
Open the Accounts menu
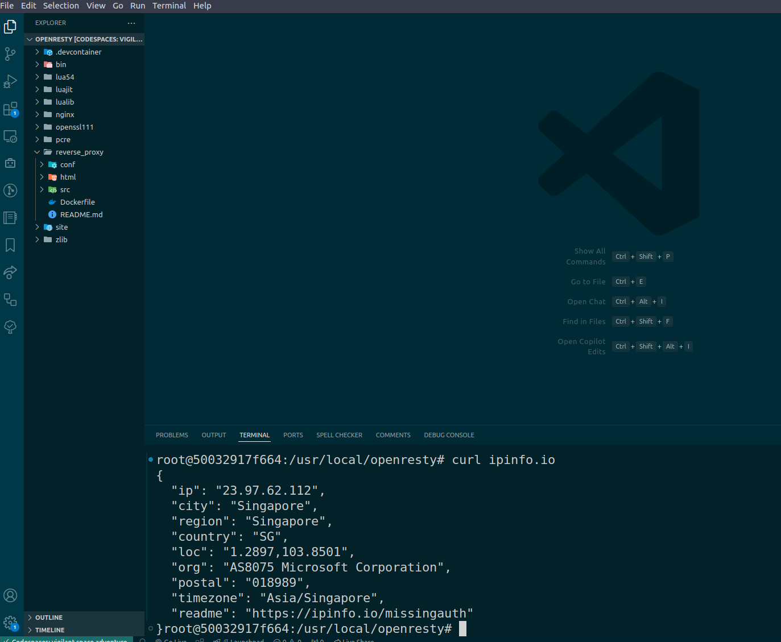pos(10,595)
